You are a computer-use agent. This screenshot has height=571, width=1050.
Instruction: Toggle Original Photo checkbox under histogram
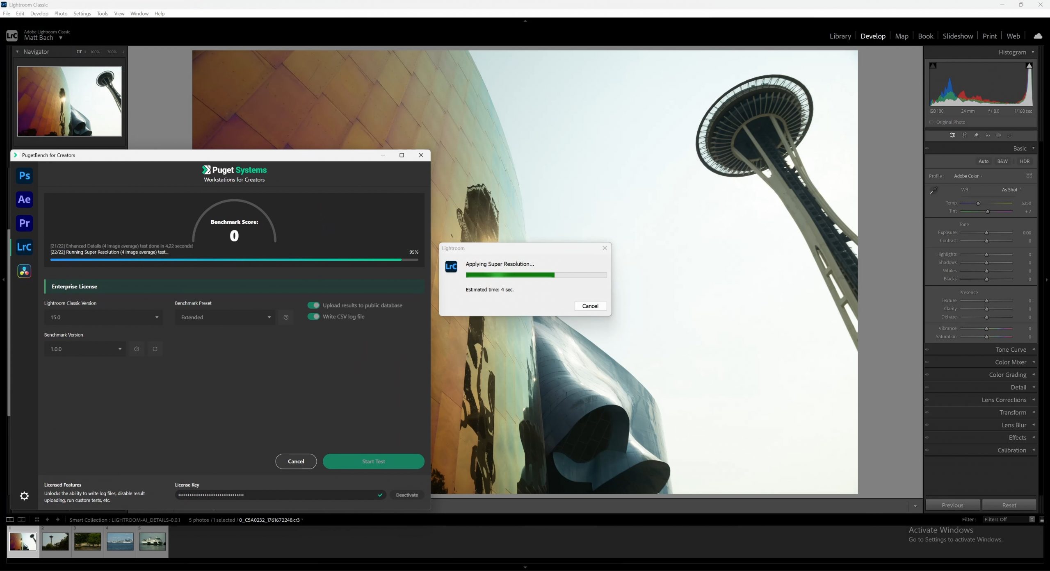[931, 122]
